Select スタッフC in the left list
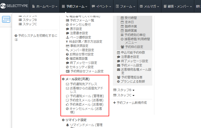 point(30,24)
